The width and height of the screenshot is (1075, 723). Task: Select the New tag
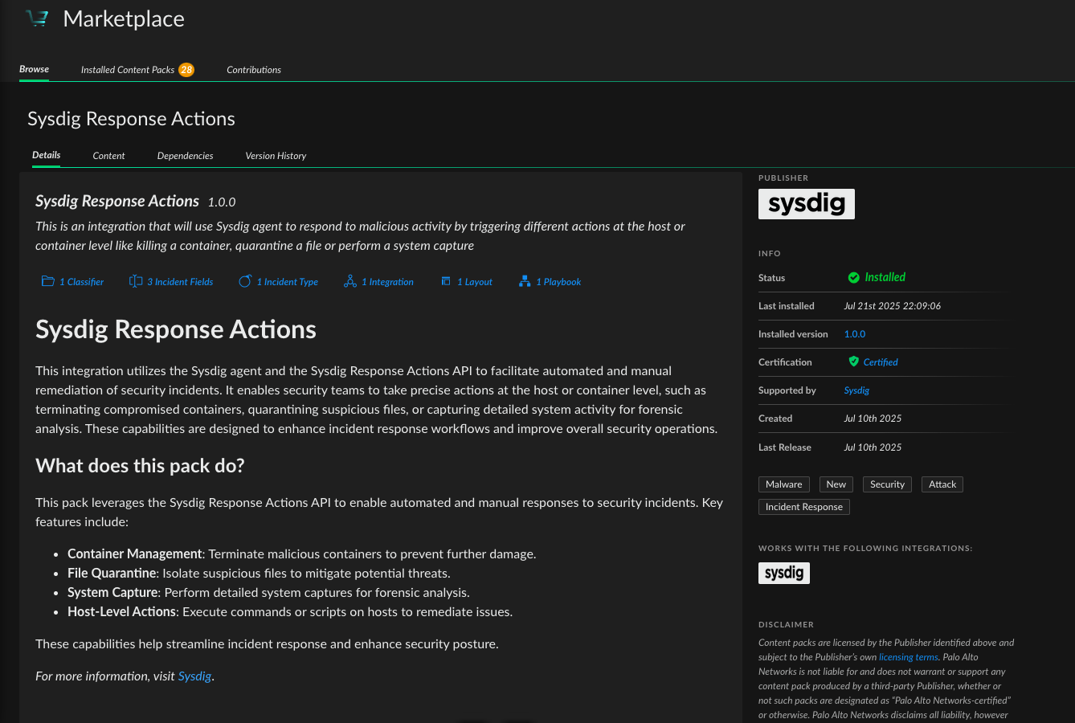point(836,484)
